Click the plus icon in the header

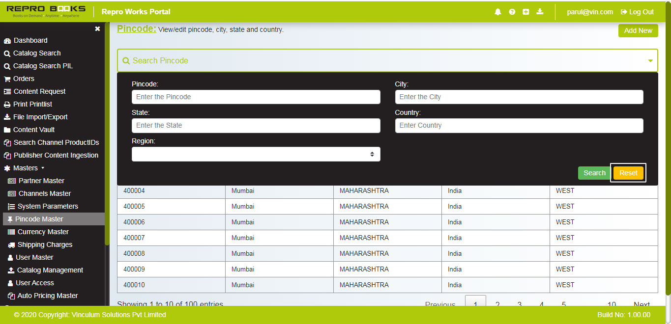point(525,11)
